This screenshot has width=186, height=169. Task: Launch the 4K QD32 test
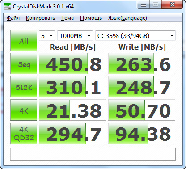(24, 133)
